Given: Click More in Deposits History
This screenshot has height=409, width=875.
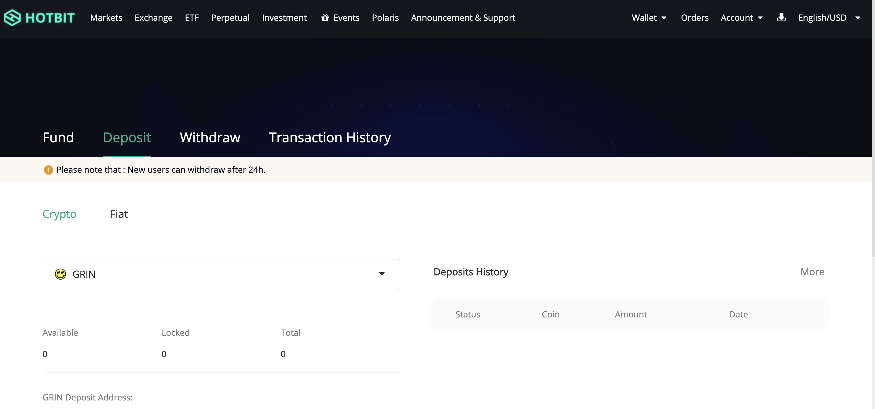Looking at the screenshot, I should coord(812,272).
